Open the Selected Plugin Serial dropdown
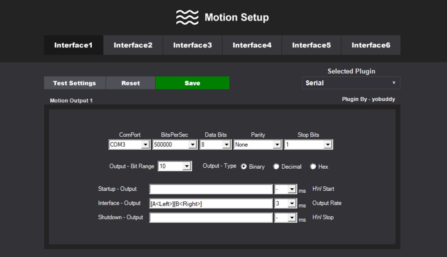The width and height of the screenshot is (447, 257). [351, 83]
